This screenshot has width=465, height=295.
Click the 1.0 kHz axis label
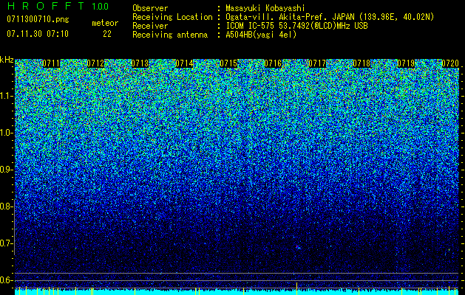(6, 133)
